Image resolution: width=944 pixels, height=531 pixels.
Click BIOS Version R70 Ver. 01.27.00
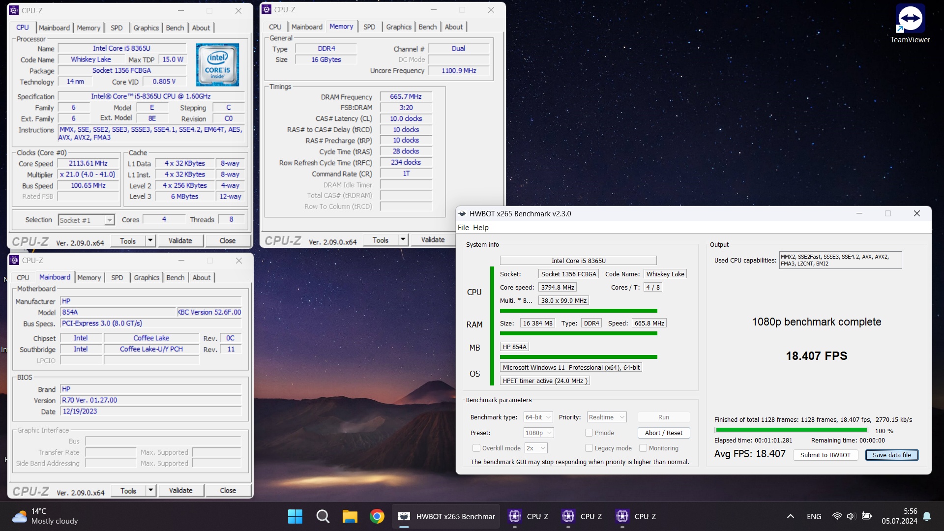(x=151, y=400)
